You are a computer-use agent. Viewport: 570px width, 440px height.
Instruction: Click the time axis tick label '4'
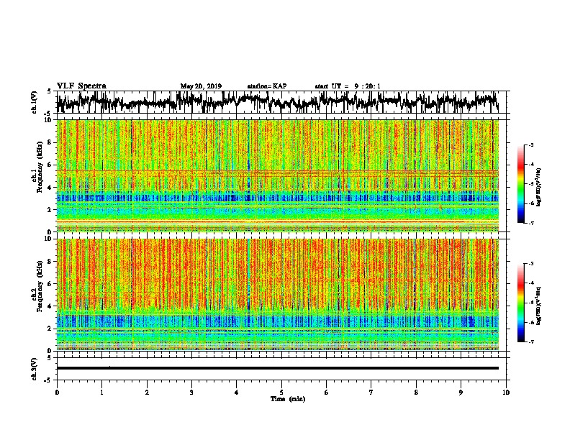click(237, 393)
